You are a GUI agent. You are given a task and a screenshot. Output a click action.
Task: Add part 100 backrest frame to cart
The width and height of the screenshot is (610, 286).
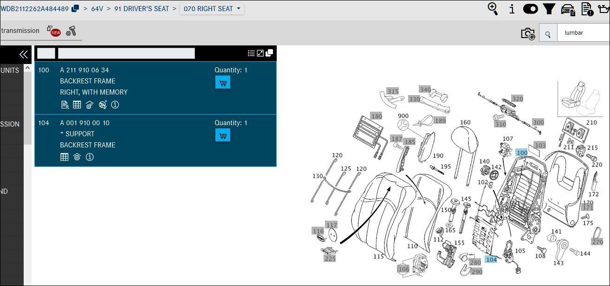pyautogui.click(x=223, y=83)
